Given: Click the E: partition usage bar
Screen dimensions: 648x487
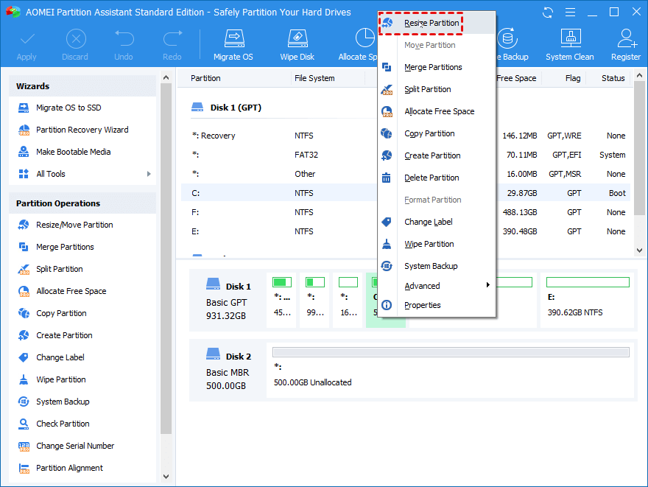Looking at the screenshot, I should click(588, 282).
